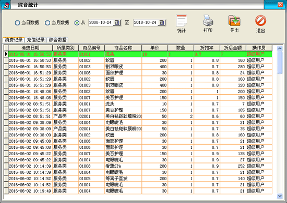Screen dimensions: 287x203
Task: Click the quantity 2 cell
Action: pos(181,116)
